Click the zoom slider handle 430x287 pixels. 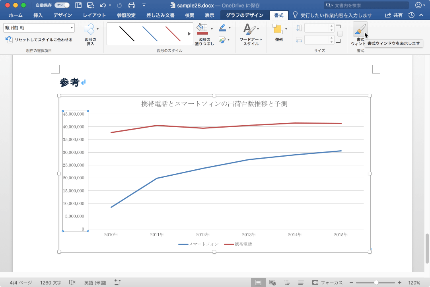(376, 283)
